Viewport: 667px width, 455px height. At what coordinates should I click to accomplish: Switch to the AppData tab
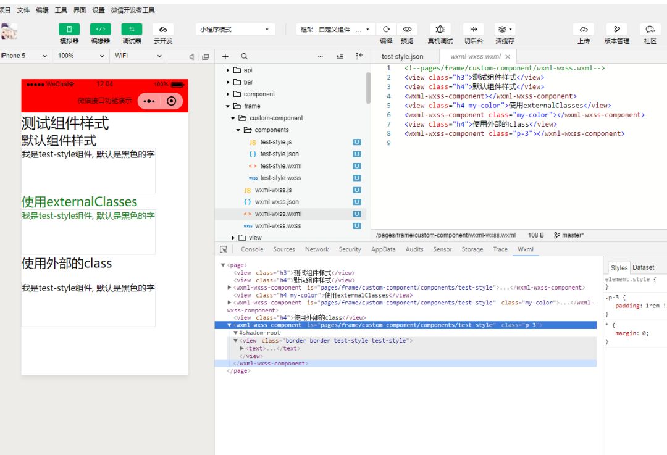pyautogui.click(x=384, y=249)
